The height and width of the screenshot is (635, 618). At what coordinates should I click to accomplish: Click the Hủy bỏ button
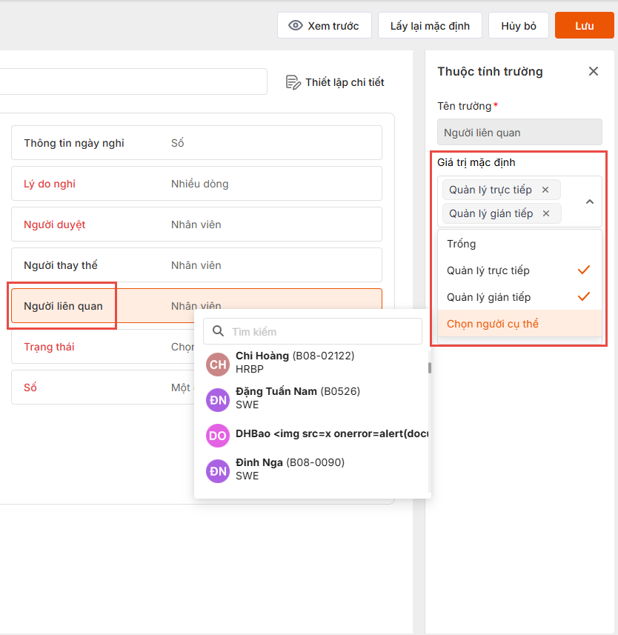[x=519, y=26]
